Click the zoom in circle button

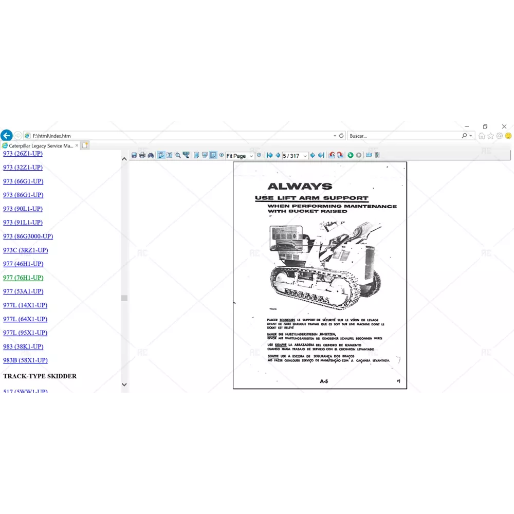(222, 155)
